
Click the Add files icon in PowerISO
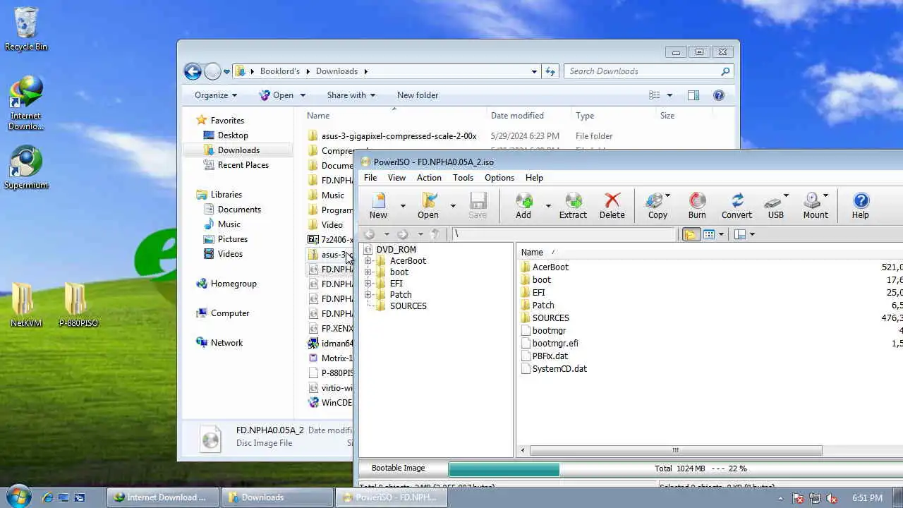pyautogui.click(x=523, y=200)
